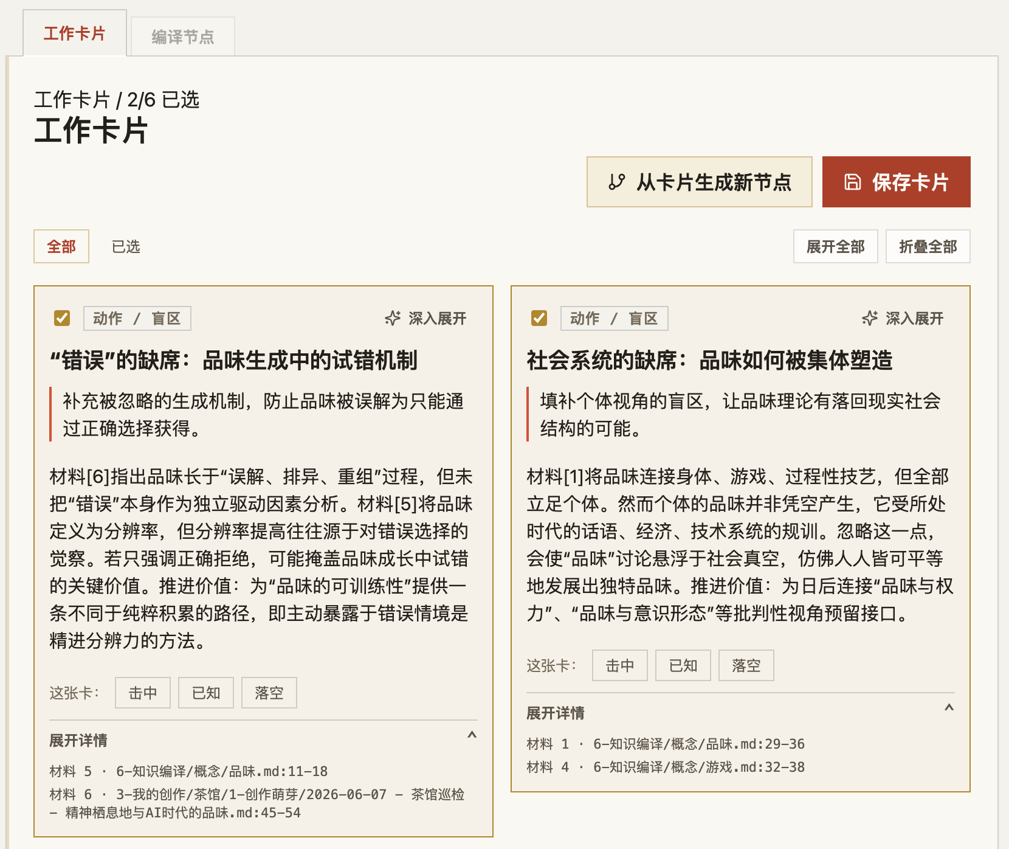Viewport: 1009px width, 849px height.
Task: Click card title 社会系统的缺席：品味如何被集体塑造
Action: (x=710, y=360)
